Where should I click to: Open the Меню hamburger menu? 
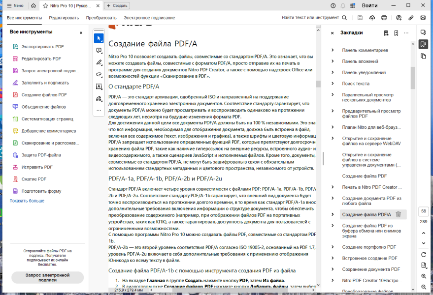click(15, 5)
